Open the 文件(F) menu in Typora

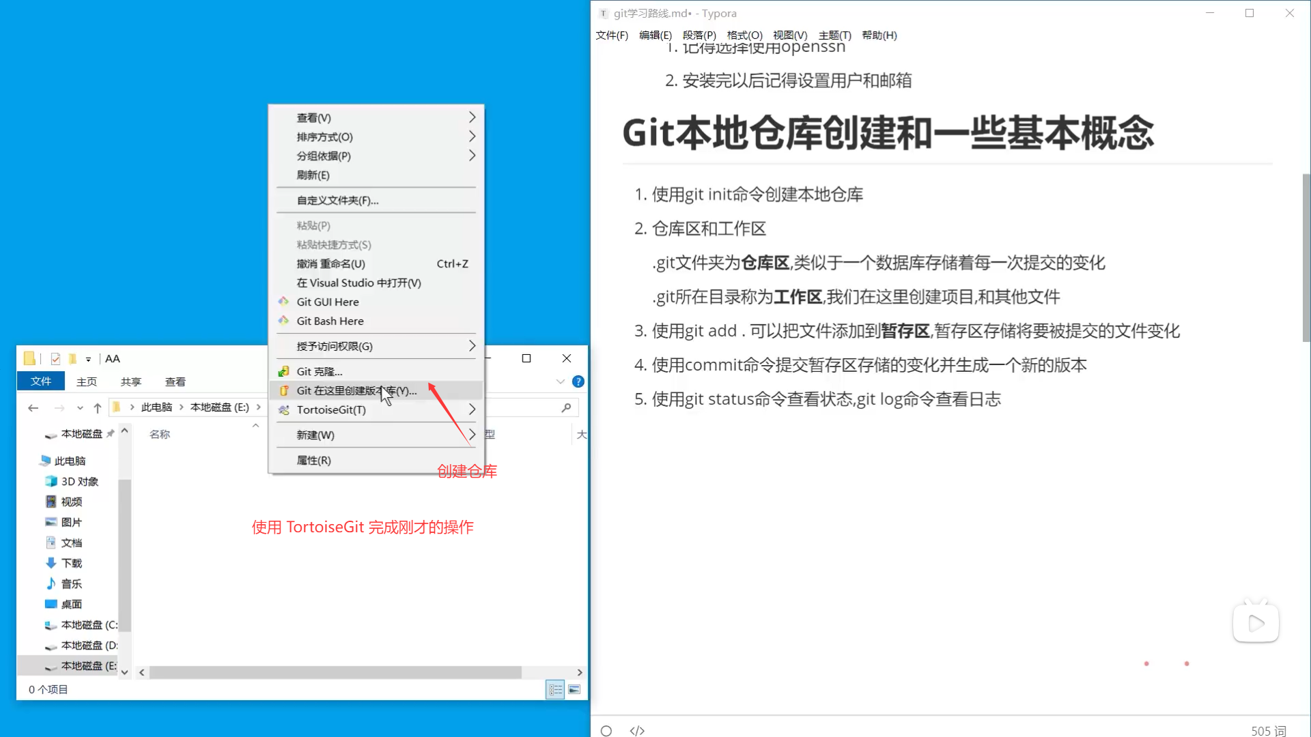[x=611, y=35]
